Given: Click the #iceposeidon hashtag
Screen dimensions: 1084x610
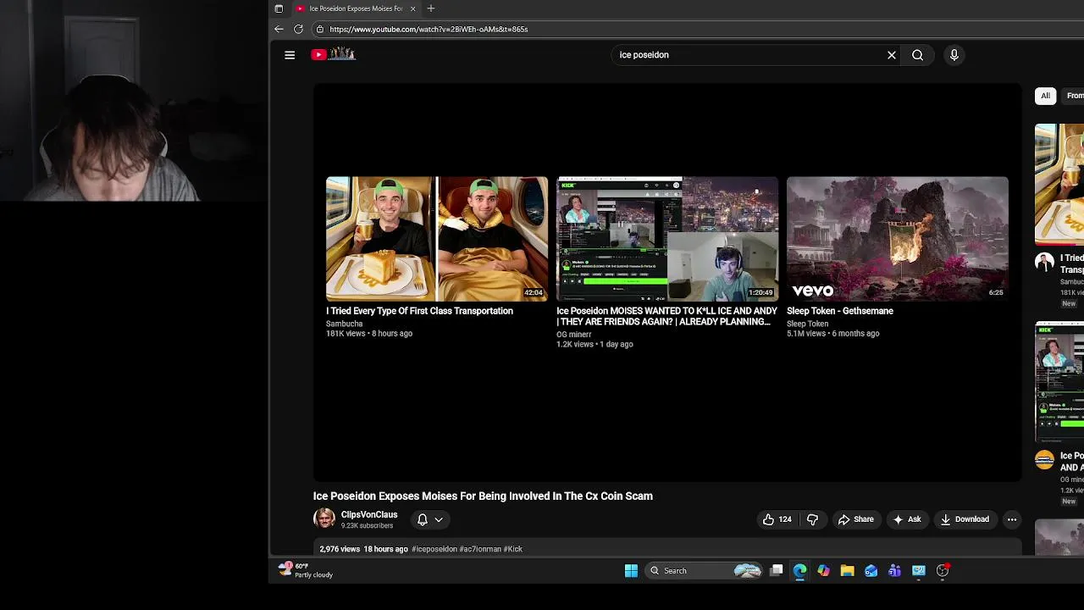Looking at the screenshot, I should [x=434, y=549].
